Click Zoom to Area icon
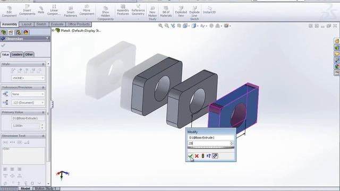Viewport: 340px width, 191px height. (x=166, y=26)
